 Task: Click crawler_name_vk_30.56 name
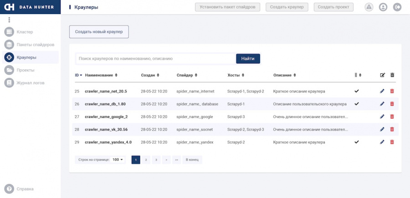click(106, 129)
